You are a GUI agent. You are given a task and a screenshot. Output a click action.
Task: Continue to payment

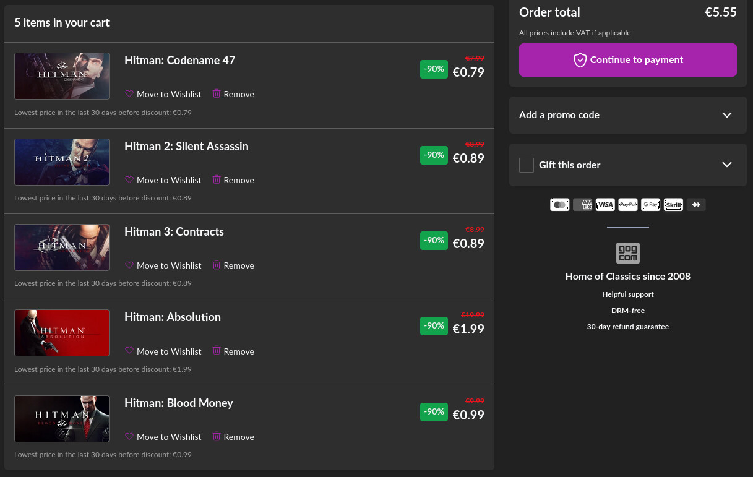(x=627, y=60)
